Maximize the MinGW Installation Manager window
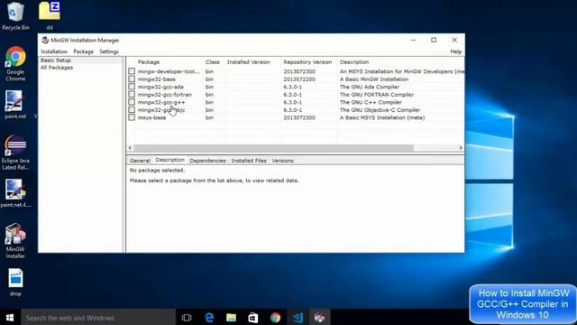Image resolution: width=577 pixels, height=325 pixels. pyautogui.click(x=434, y=40)
